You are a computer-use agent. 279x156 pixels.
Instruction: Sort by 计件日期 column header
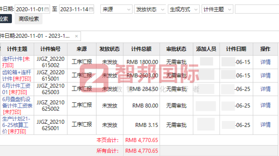(x=236, y=49)
